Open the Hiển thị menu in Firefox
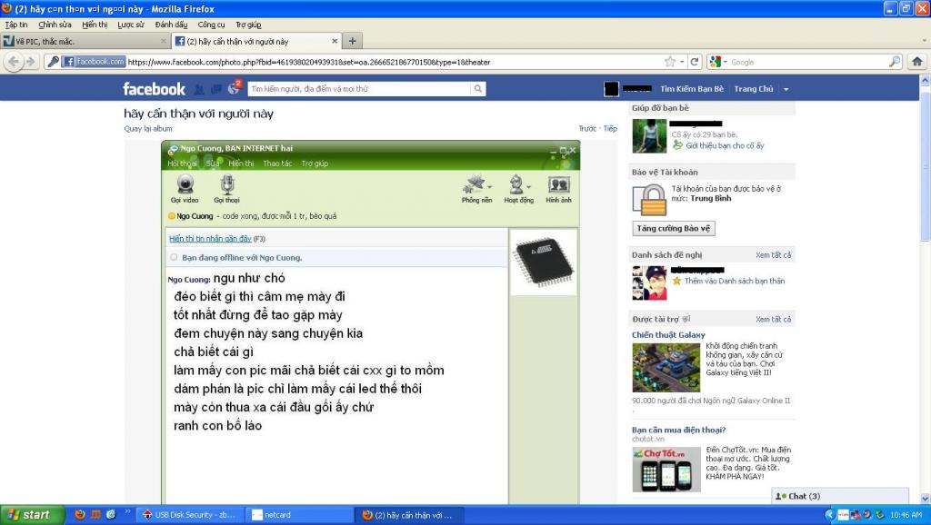931x525 pixels. point(95,25)
